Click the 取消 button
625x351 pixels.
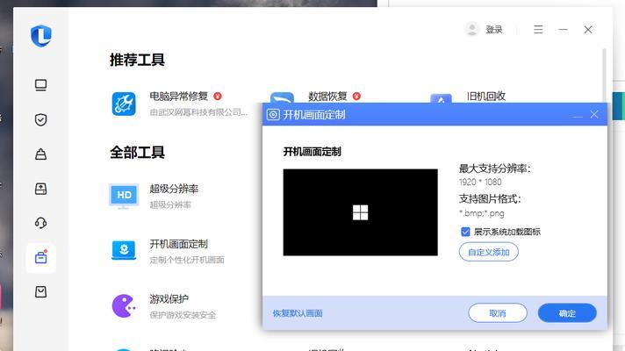point(498,313)
